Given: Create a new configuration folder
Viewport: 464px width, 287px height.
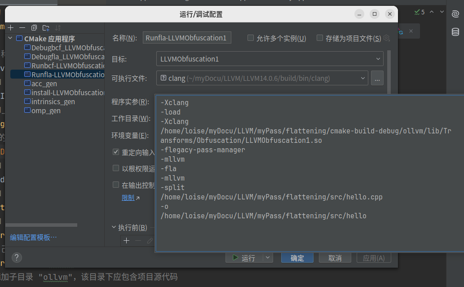Looking at the screenshot, I should point(46,28).
